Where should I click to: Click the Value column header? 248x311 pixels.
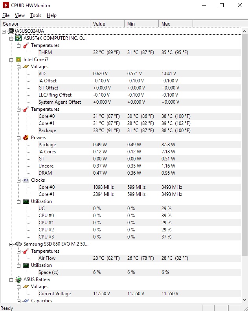107,24
